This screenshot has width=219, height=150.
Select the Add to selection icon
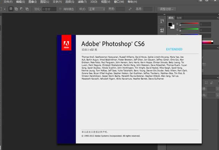point(16,9)
